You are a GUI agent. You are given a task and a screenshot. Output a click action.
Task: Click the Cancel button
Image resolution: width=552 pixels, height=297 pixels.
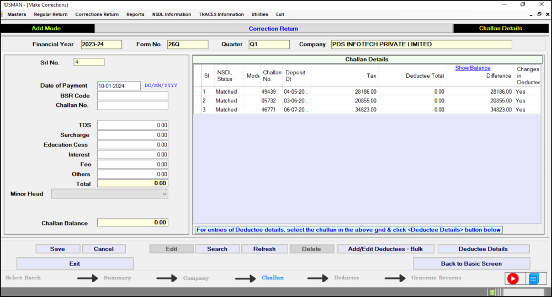point(104,249)
